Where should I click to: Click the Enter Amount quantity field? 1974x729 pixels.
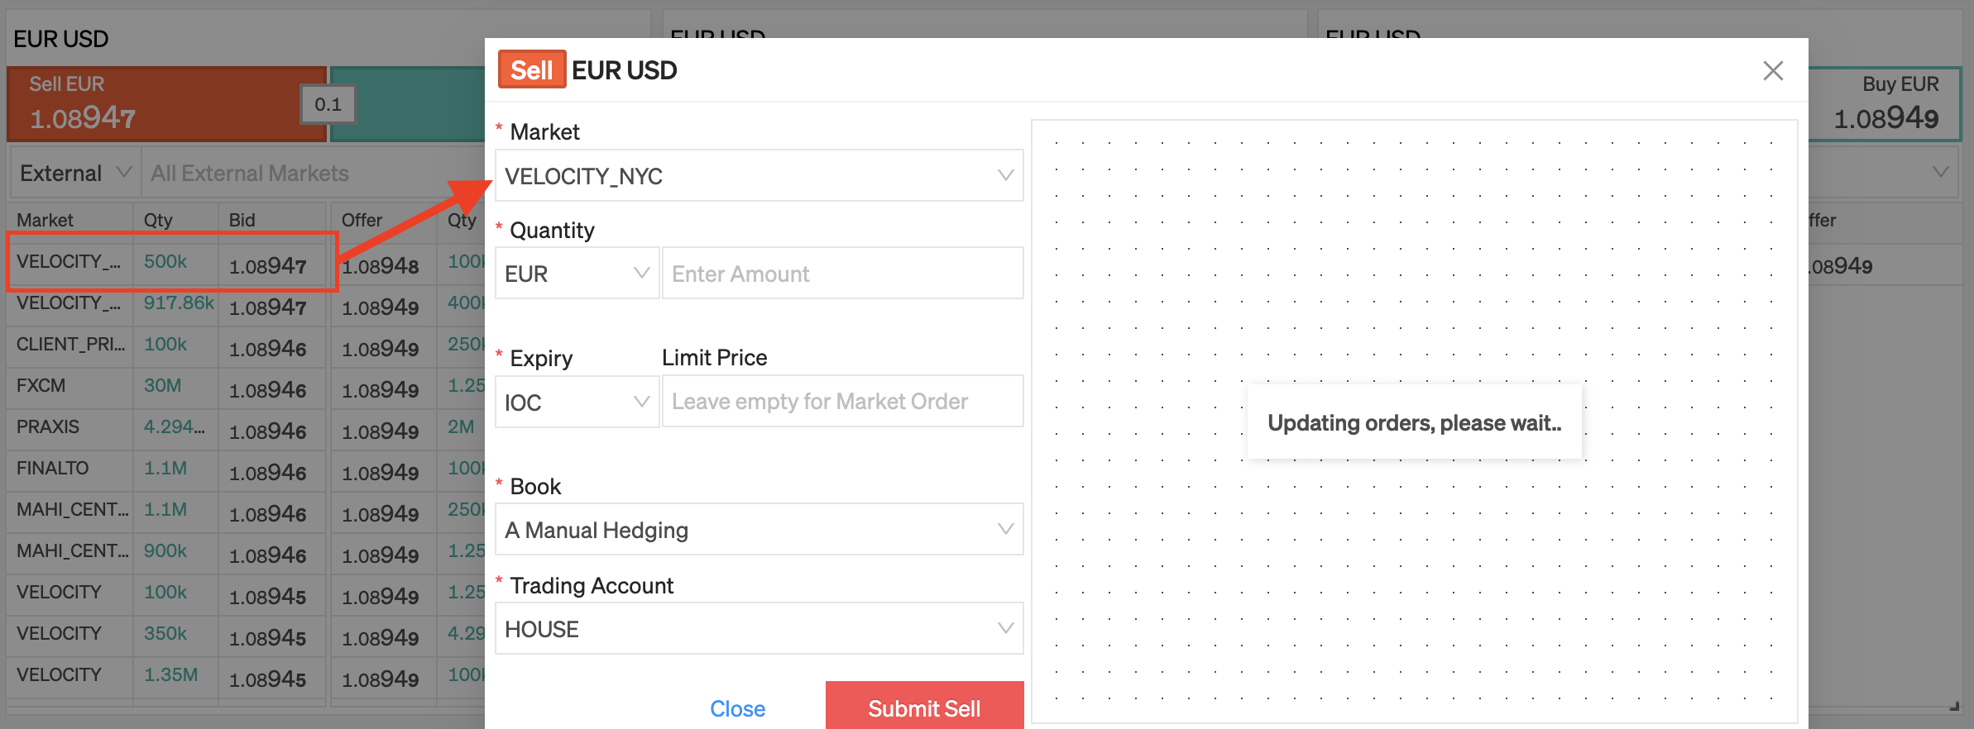[x=842, y=273]
